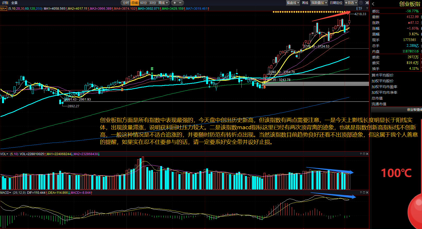Click the 2951.43 - 2961.93 gap label
Image resolution: width=422 pixels, height=229 pixels.
pyautogui.click(x=78, y=99)
